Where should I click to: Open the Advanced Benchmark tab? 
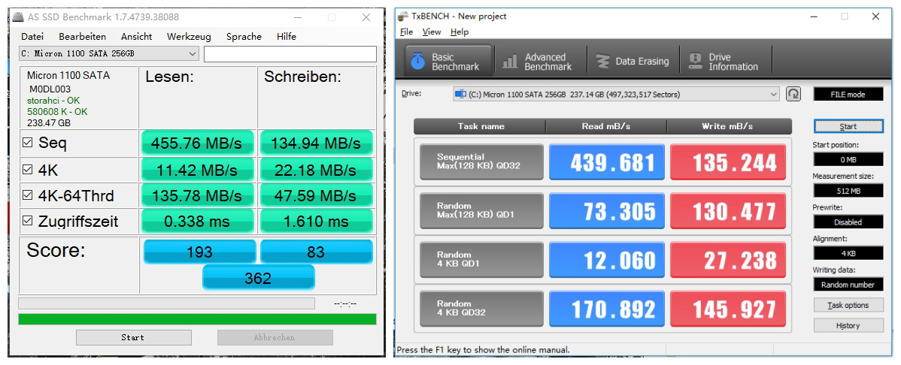point(537,62)
